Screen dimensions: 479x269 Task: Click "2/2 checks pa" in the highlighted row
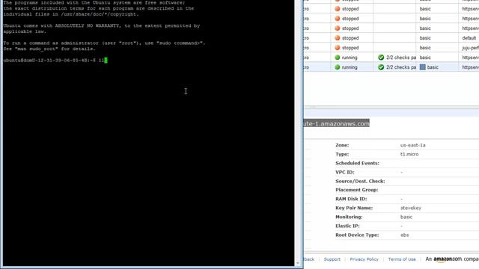pyautogui.click(x=401, y=67)
